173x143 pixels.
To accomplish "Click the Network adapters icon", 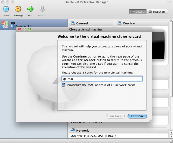I will 73,130.
